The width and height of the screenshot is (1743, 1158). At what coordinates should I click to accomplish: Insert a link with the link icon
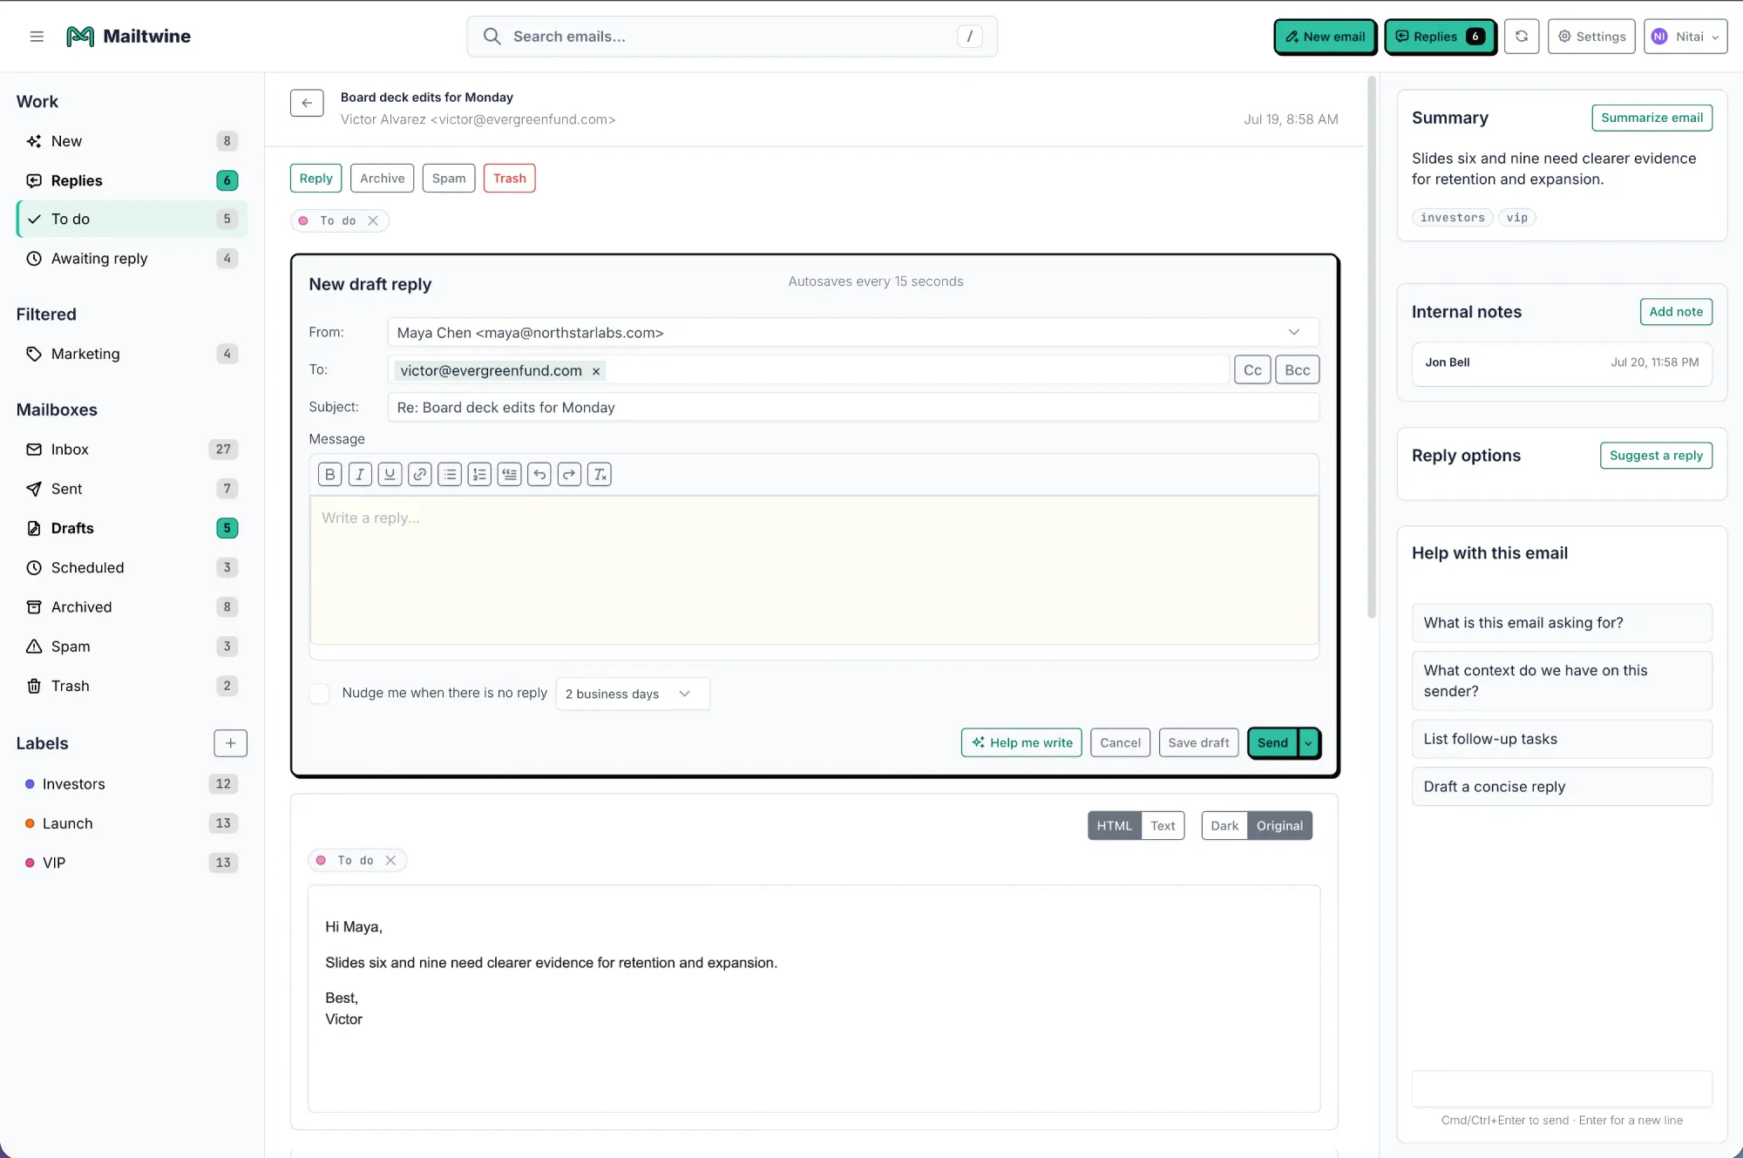[420, 474]
